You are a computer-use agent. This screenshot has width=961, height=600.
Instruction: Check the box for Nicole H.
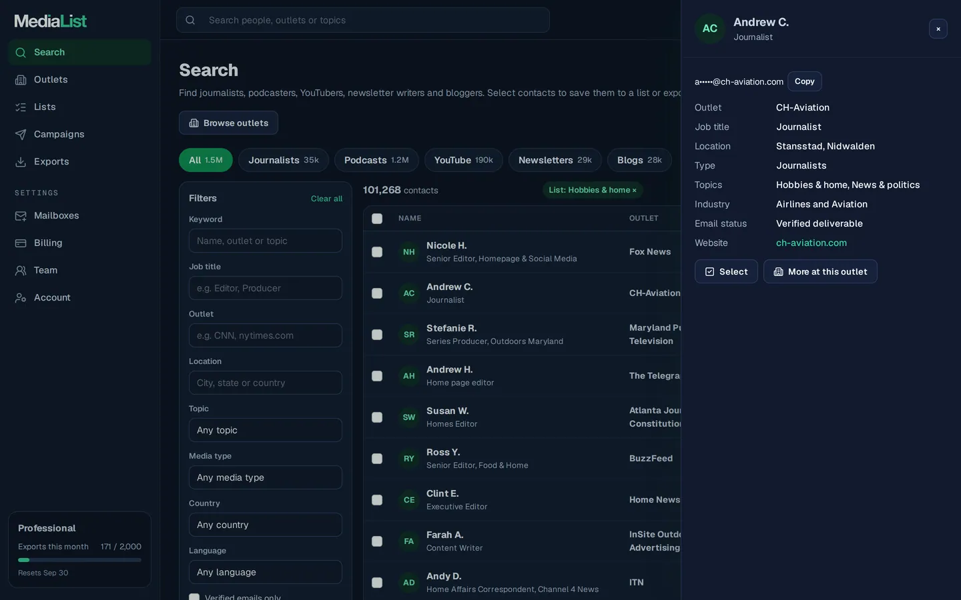(377, 252)
